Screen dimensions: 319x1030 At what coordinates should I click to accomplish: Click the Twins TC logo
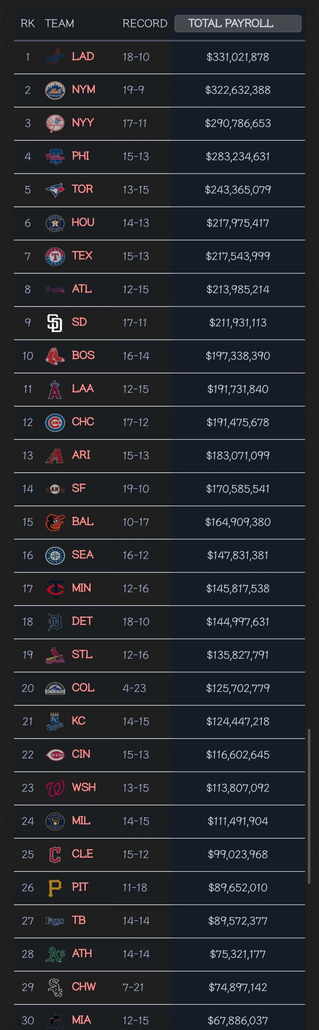pos(55,588)
